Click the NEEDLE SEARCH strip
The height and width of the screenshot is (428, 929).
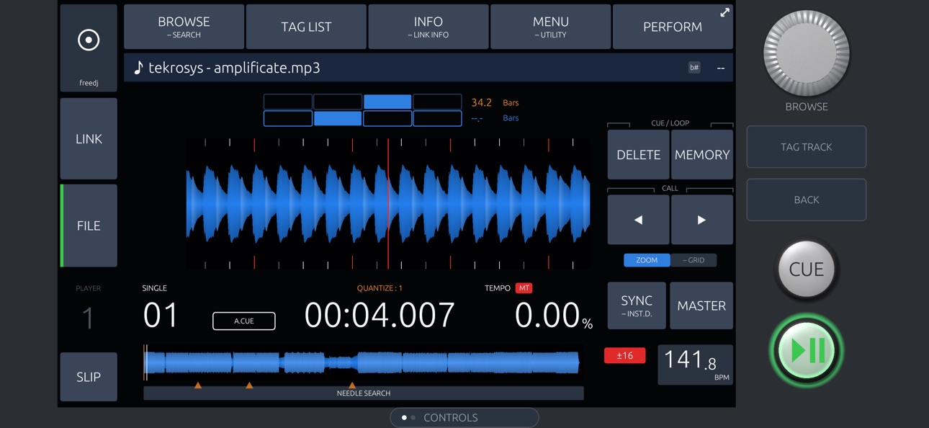pyautogui.click(x=364, y=393)
